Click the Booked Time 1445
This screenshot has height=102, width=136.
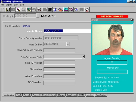(x=110, y=86)
